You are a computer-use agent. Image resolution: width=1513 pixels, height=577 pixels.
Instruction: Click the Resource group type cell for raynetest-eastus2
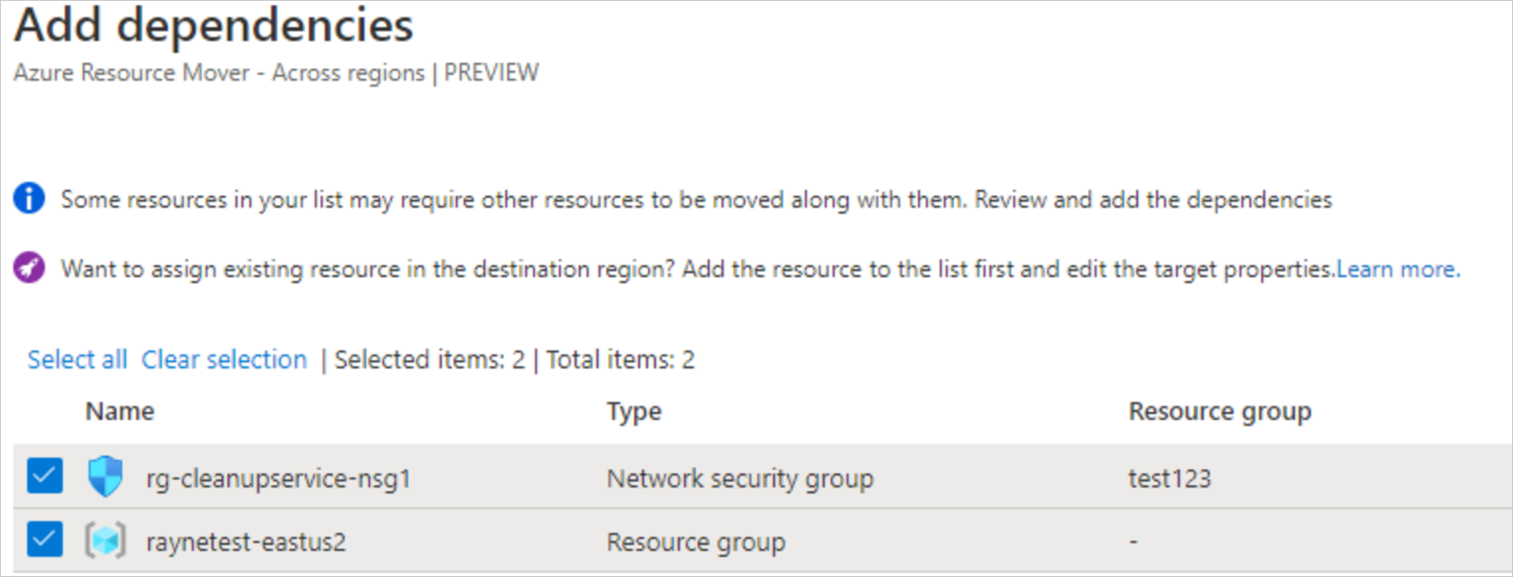click(x=696, y=542)
